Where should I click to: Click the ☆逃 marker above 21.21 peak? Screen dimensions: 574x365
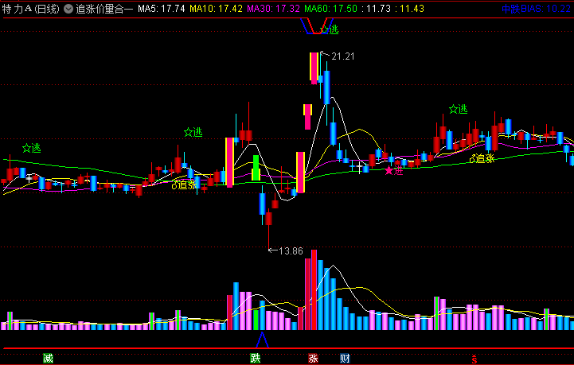(x=330, y=29)
